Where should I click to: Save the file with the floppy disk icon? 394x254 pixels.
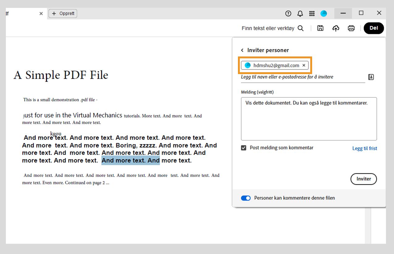[x=320, y=28]
